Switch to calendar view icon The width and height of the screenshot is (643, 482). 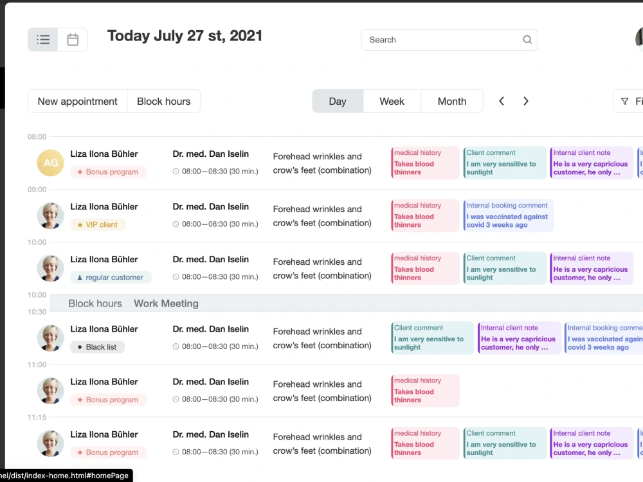point(73,40)
